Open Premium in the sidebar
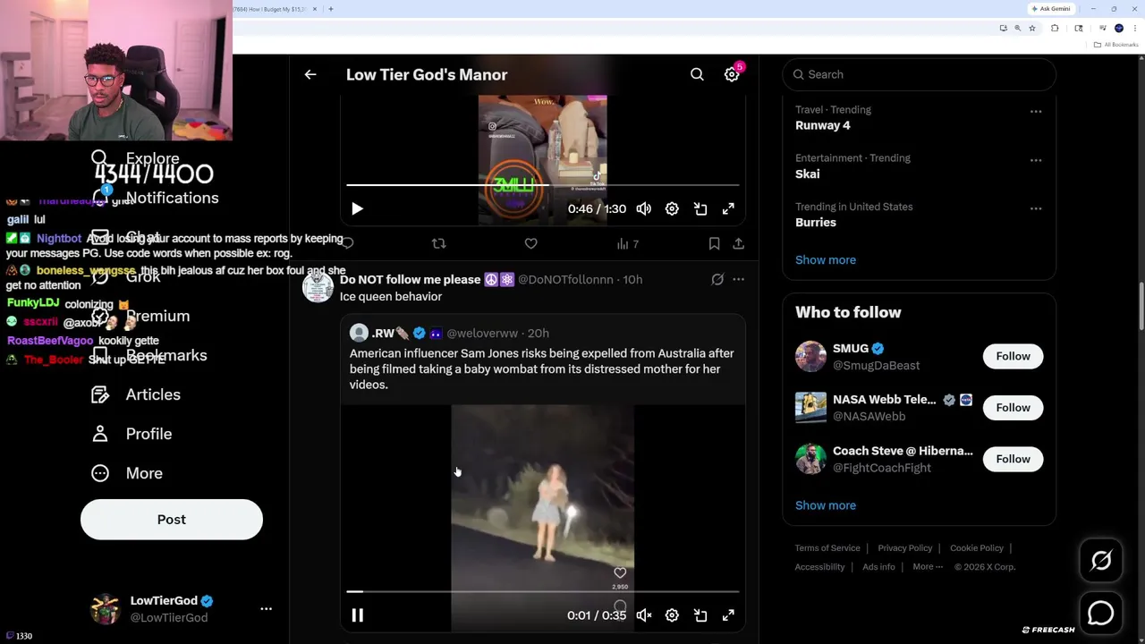Image resolution: width=1145 pixels, height=644 pixels. click(140, 316)
